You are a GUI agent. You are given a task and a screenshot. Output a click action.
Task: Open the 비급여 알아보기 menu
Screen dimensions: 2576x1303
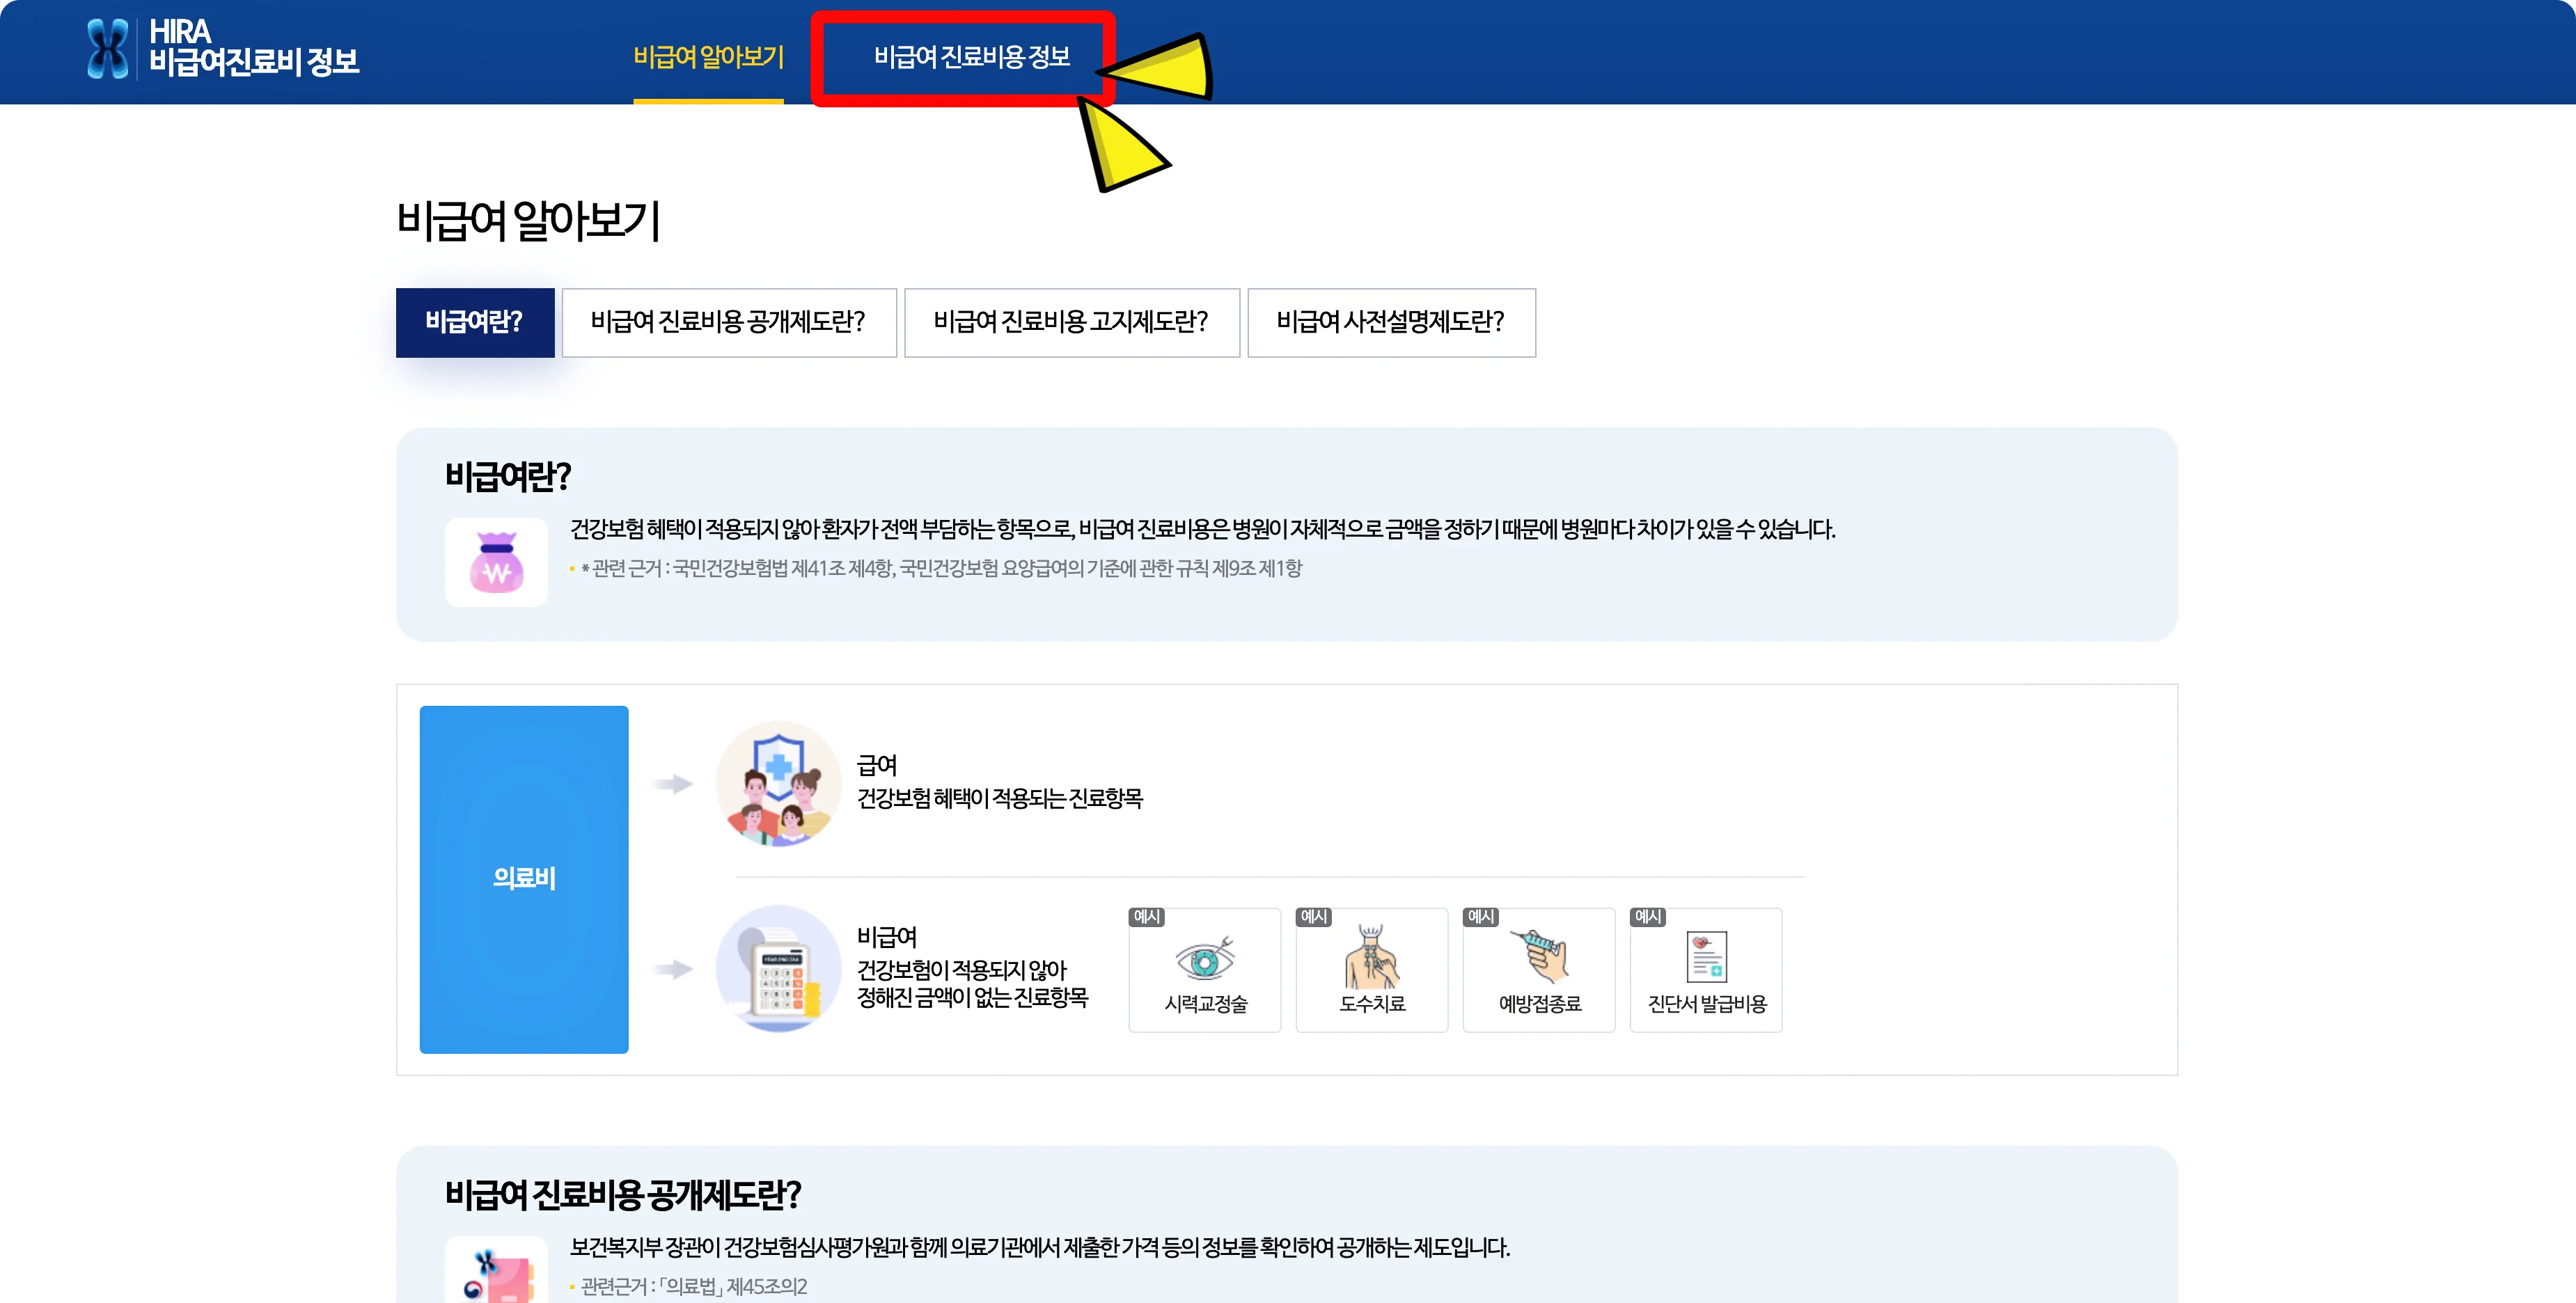708,57
